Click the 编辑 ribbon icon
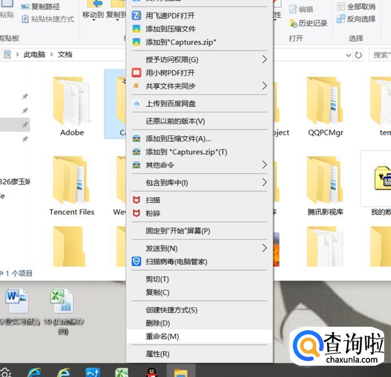Screen dimensions: 391x377 click(x=293, y=10)
